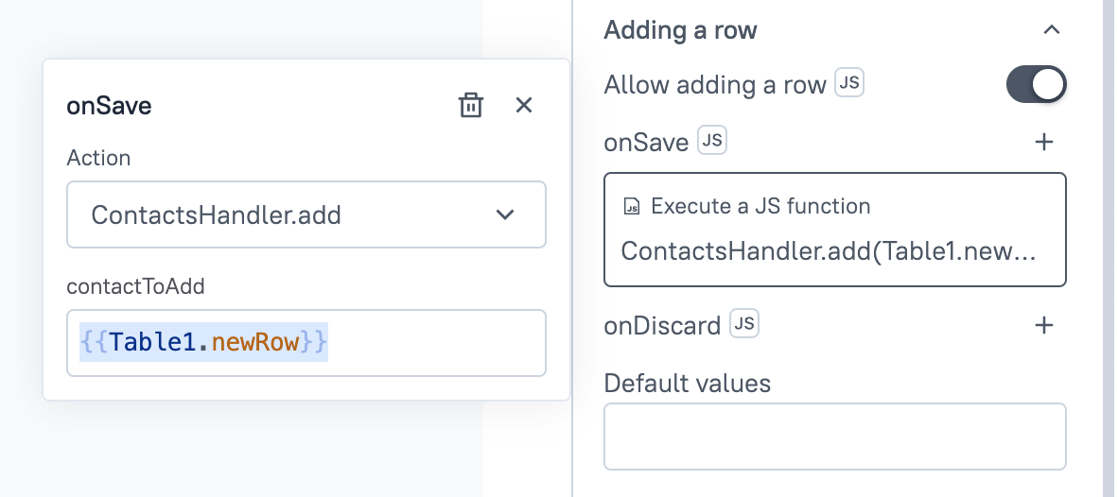Click the Adding a row section title
Viewport: 1118px width, 497px height.
680,30
